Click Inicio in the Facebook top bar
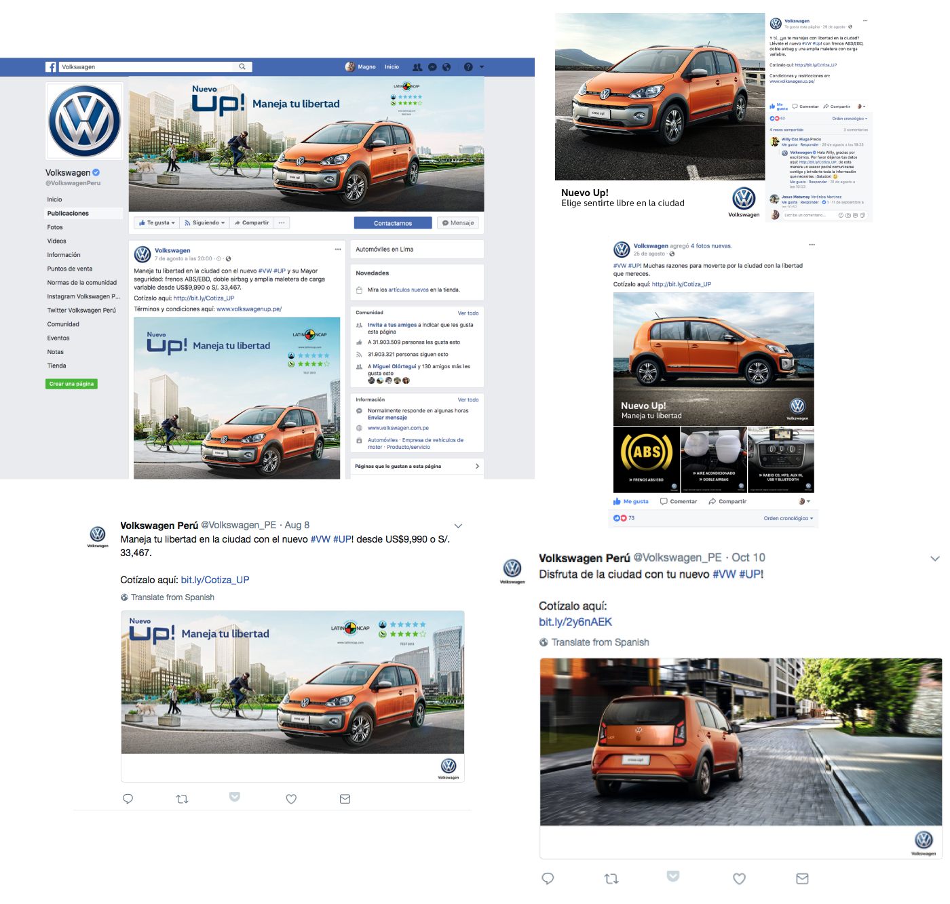 [x=392, y=67]
